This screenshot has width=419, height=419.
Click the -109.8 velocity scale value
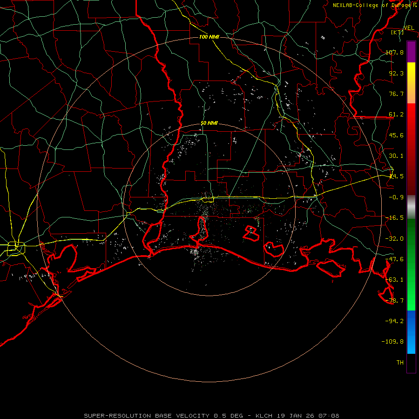392,342
